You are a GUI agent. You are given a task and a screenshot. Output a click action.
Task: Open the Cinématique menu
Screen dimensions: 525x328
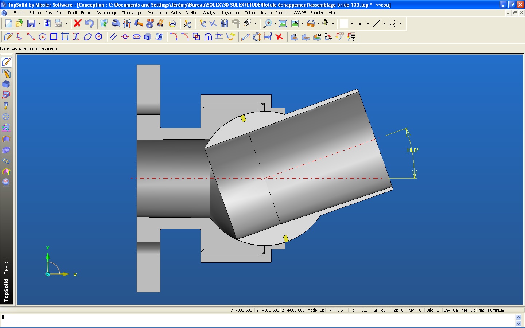[132, 13]
